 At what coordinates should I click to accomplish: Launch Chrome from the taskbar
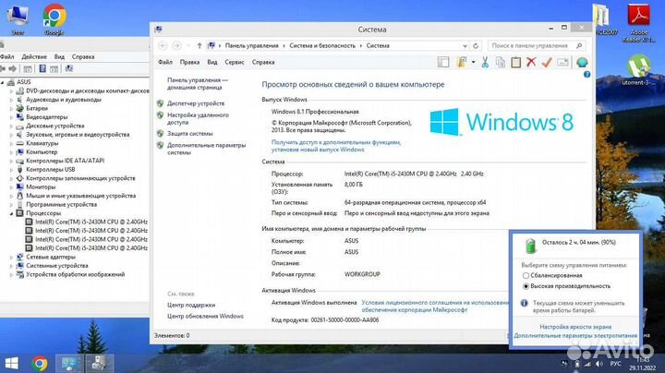tap(40, 364)
